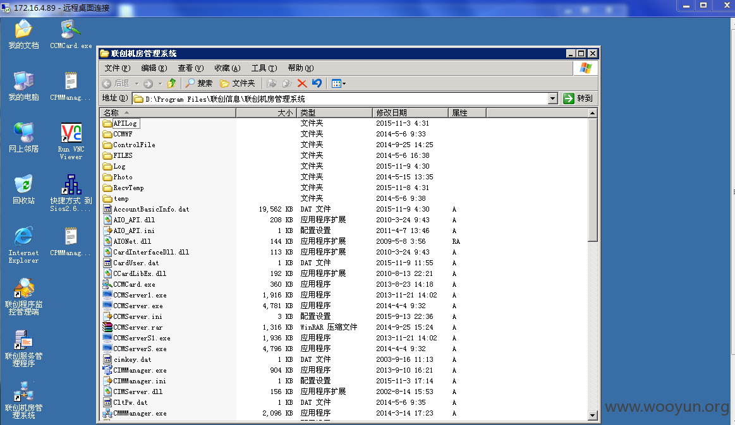The image size is (735, 425).
Task: Click the move-to toolbar icon
Action: [271, 83]
